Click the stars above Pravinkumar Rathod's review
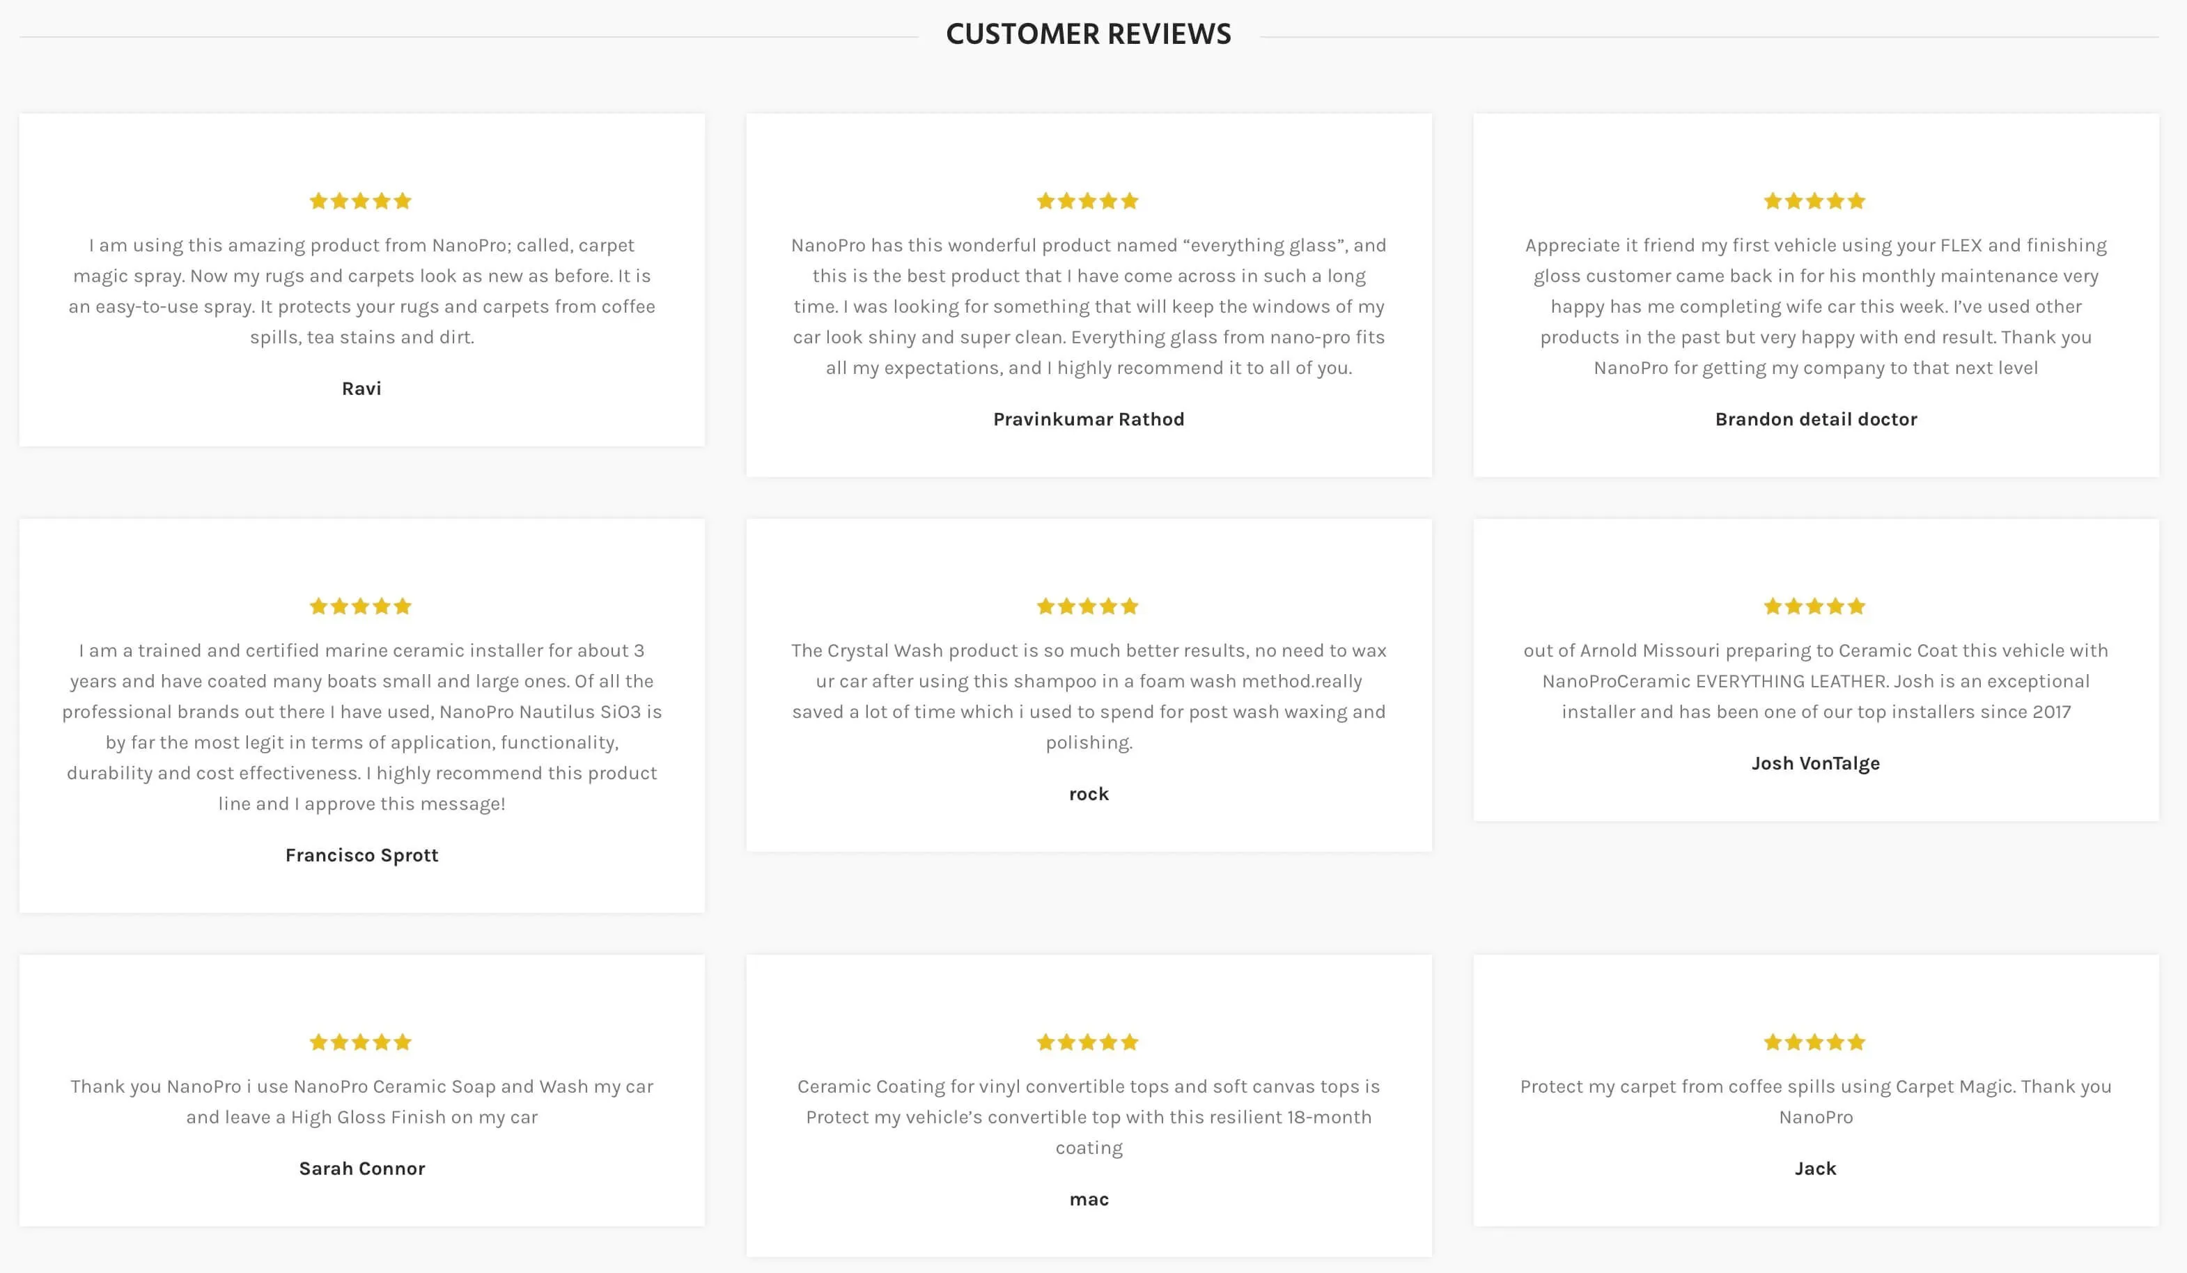Viewport: 2187px width, 1273px height. coord(1087,201)
